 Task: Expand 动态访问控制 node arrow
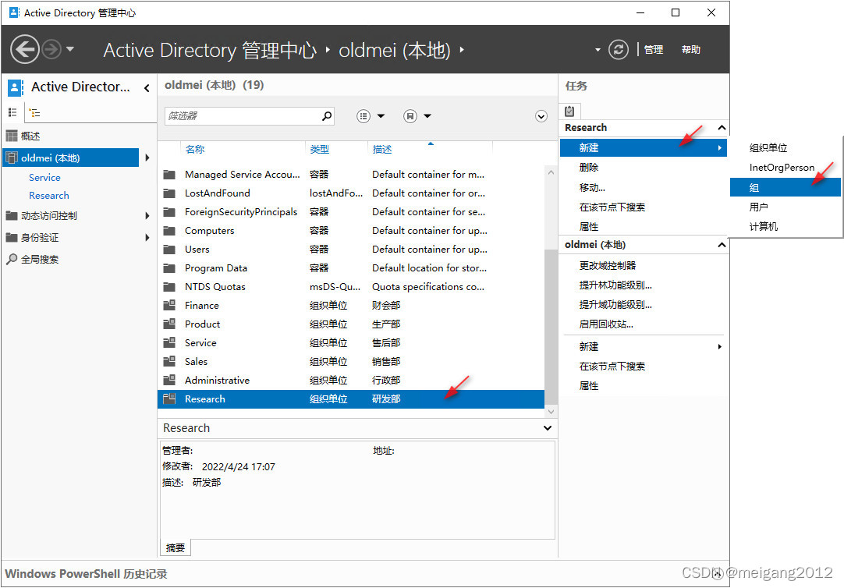(147, 216)
